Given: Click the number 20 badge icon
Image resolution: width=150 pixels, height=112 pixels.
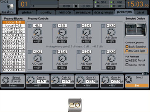Looking at the screenshot, I should click(x=75, y=105).
